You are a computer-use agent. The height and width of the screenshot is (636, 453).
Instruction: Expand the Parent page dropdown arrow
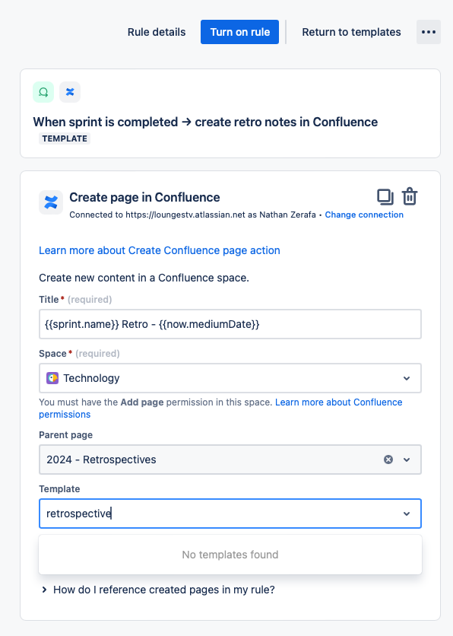tap(407, 460)
